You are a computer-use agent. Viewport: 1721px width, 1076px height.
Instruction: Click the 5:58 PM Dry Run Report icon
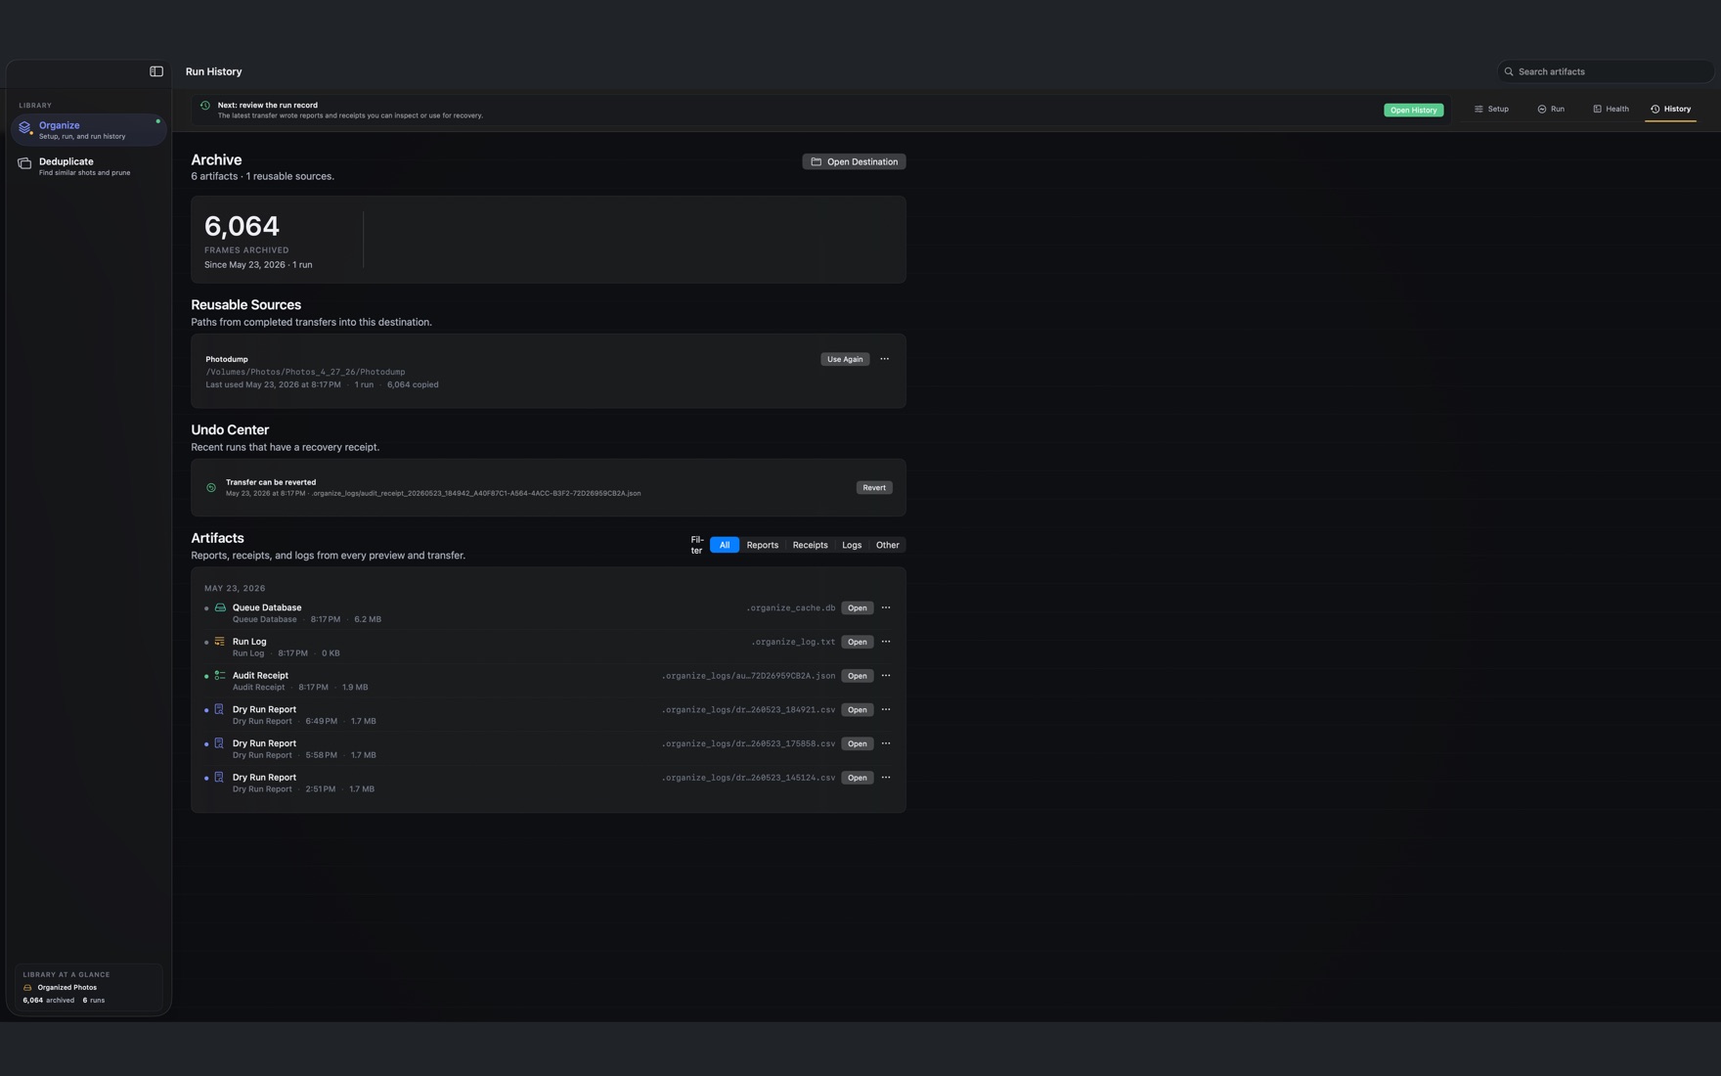pyautogui.click(x=219, y=743)
